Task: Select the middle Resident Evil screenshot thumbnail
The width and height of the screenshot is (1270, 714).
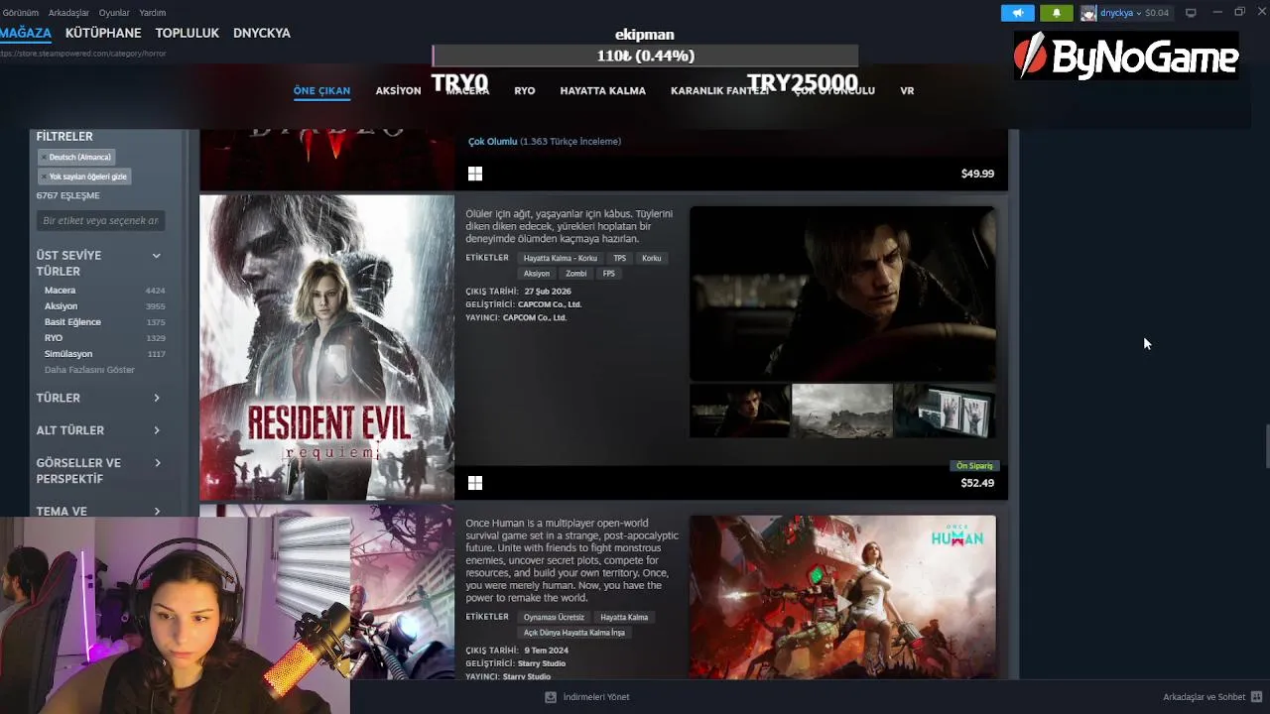Action: pyautogui.click(x=842, y=411)
